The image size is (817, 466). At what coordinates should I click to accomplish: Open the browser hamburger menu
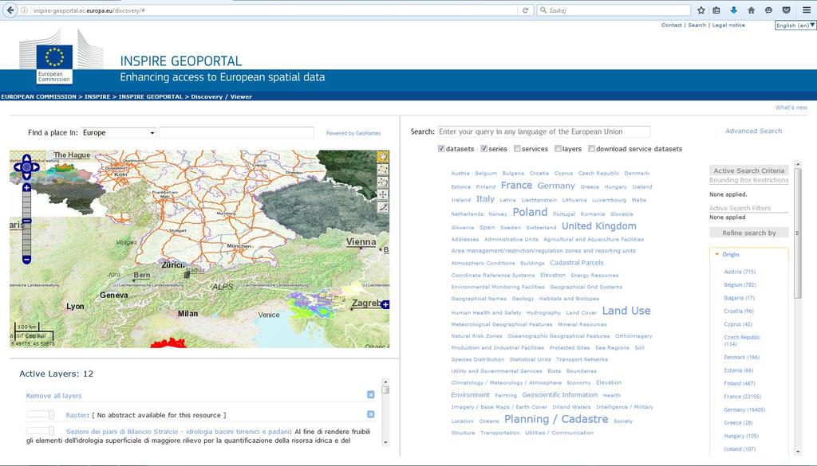[806, 10]
